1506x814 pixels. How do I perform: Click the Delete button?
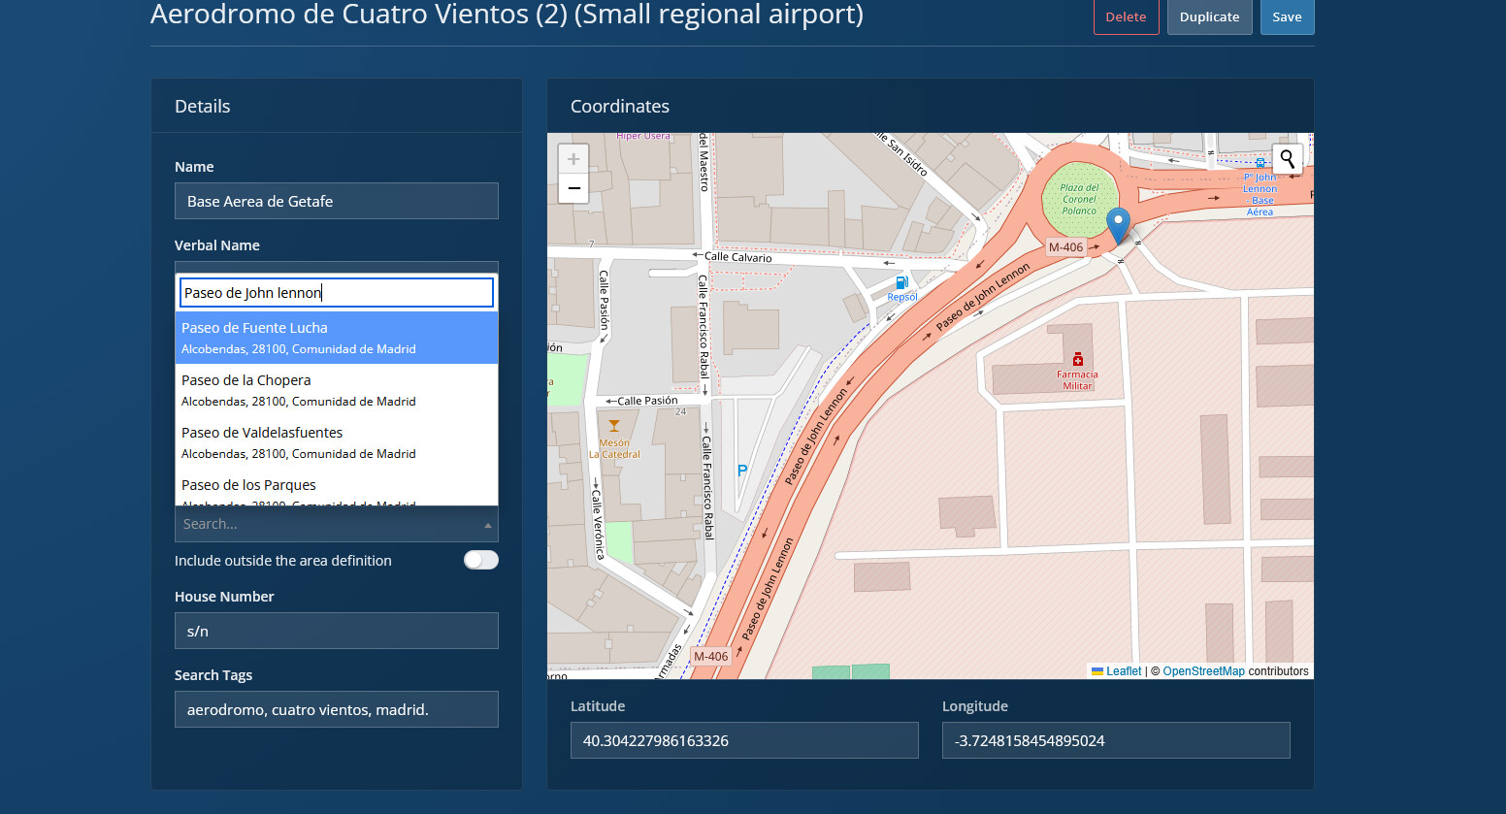(1126, 16)
